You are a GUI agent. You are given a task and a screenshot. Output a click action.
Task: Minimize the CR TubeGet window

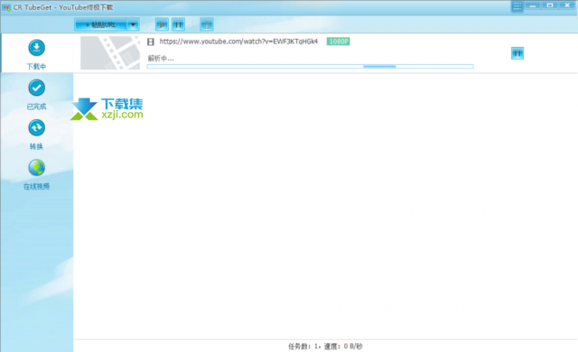click(x=533, y=5)
